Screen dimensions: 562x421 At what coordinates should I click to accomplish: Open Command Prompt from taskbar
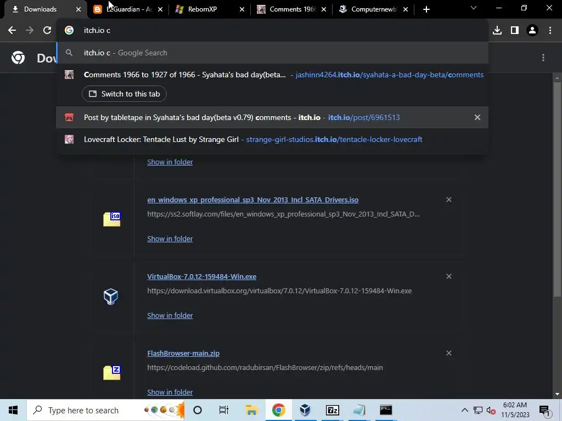click(x=386, y=410)
